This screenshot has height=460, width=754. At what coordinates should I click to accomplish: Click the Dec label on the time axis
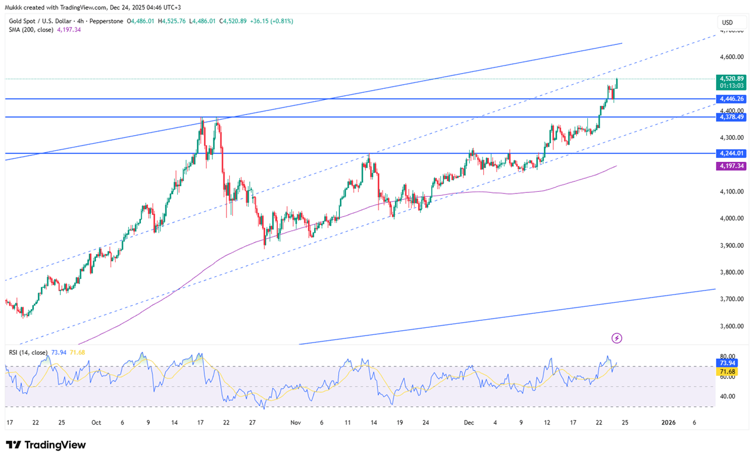pyautogui.click(x=469, y=423)
